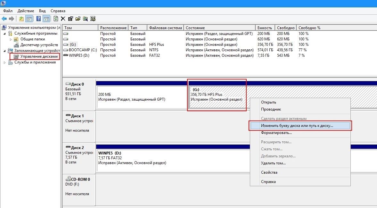This screenshot has width=377, height=208.
Task: Select Диспетчер устройств in the tree
Action: pos(39,45)
